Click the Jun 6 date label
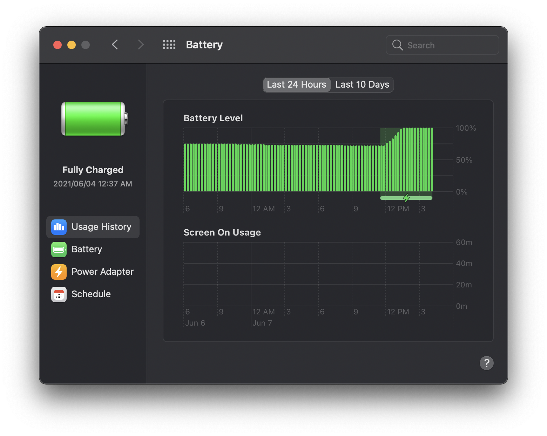Image resolution: width=547 pixels, height=436 pixels. pyautogui.click(x=195, y=323)
